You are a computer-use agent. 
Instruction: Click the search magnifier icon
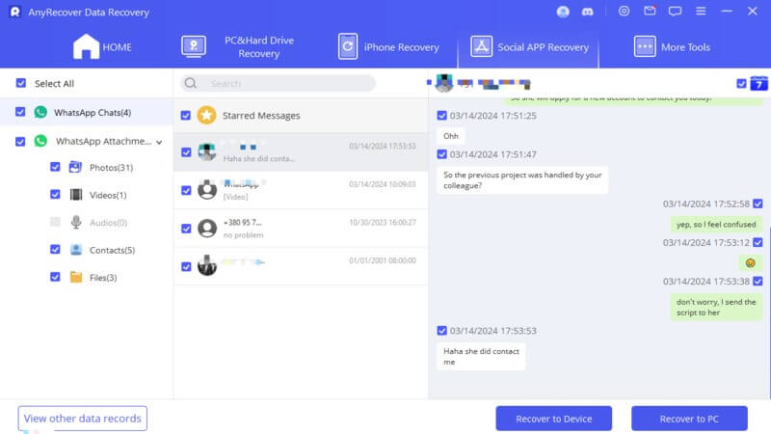(x=191, y=83)
